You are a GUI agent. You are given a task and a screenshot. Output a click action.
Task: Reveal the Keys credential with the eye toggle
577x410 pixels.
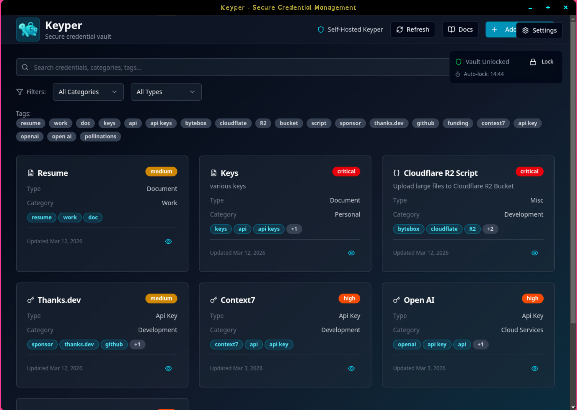pos(351,253)
